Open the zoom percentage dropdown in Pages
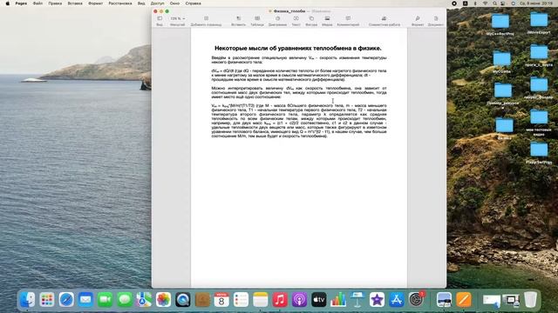The image size is (558, 313). [x=177, y=18]
